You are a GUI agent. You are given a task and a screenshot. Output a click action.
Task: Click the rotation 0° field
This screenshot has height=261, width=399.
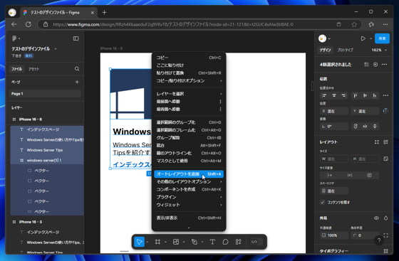334,126
